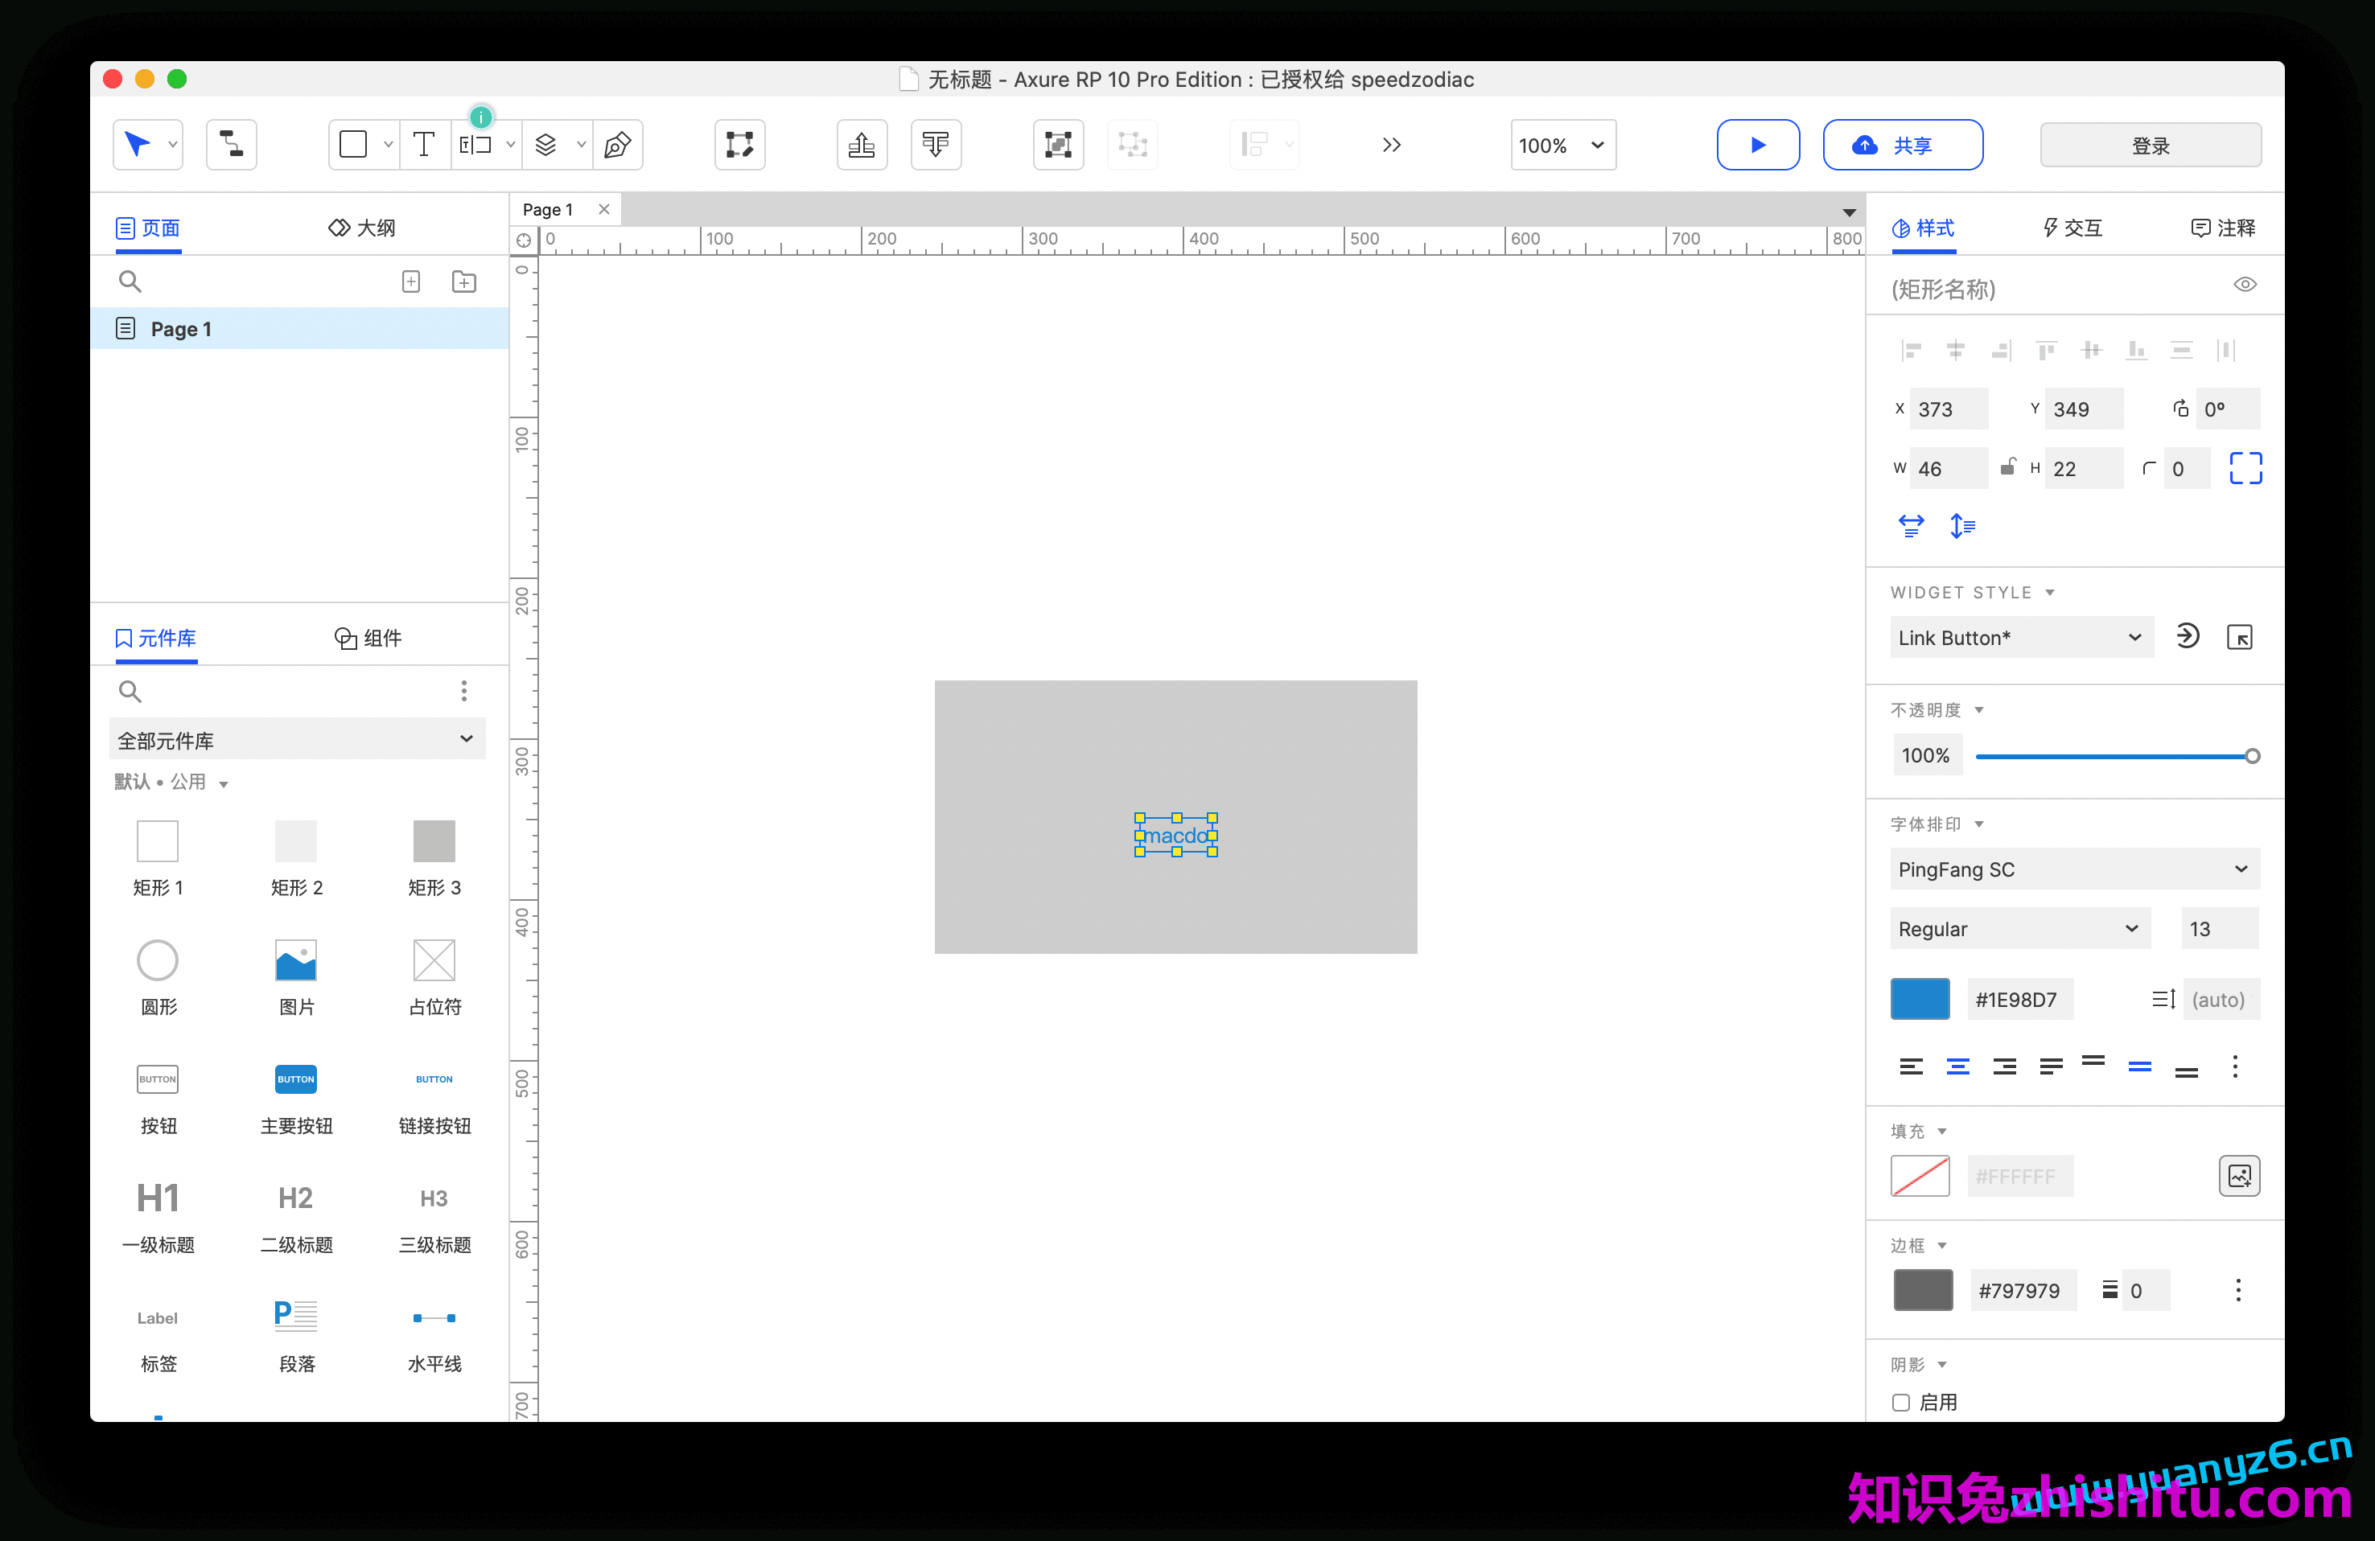Open the zoom 100% dropdown
Screen dimensions: 2375x1541
pos(1562,146)
